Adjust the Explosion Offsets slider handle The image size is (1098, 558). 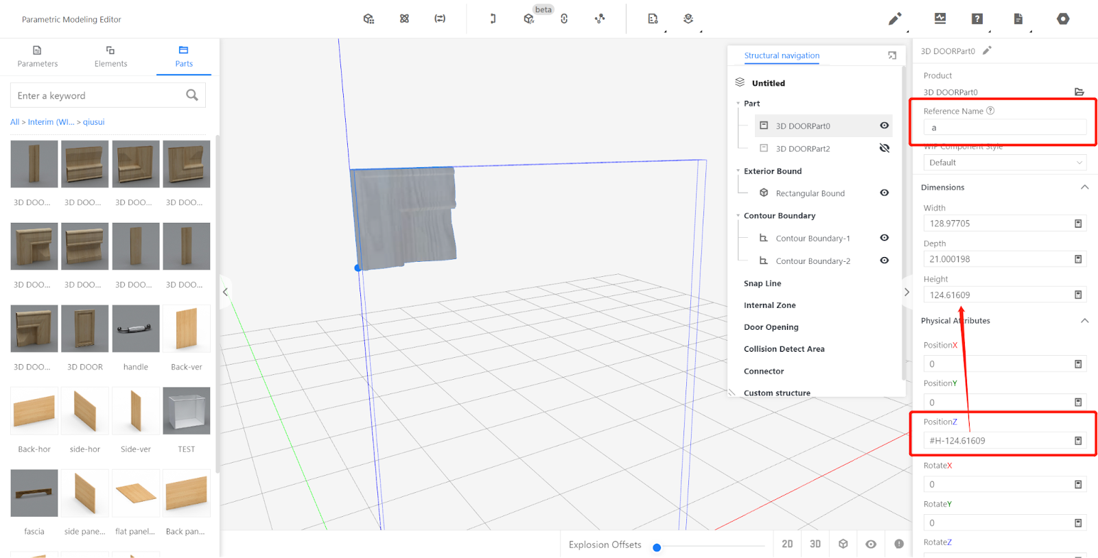[657, 547]
